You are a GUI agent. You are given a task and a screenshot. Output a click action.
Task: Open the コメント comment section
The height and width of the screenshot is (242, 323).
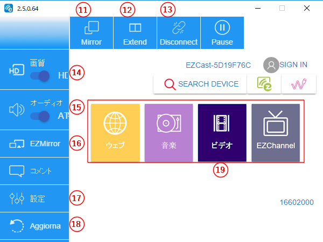pyautogui.click(x=34, y=171)
